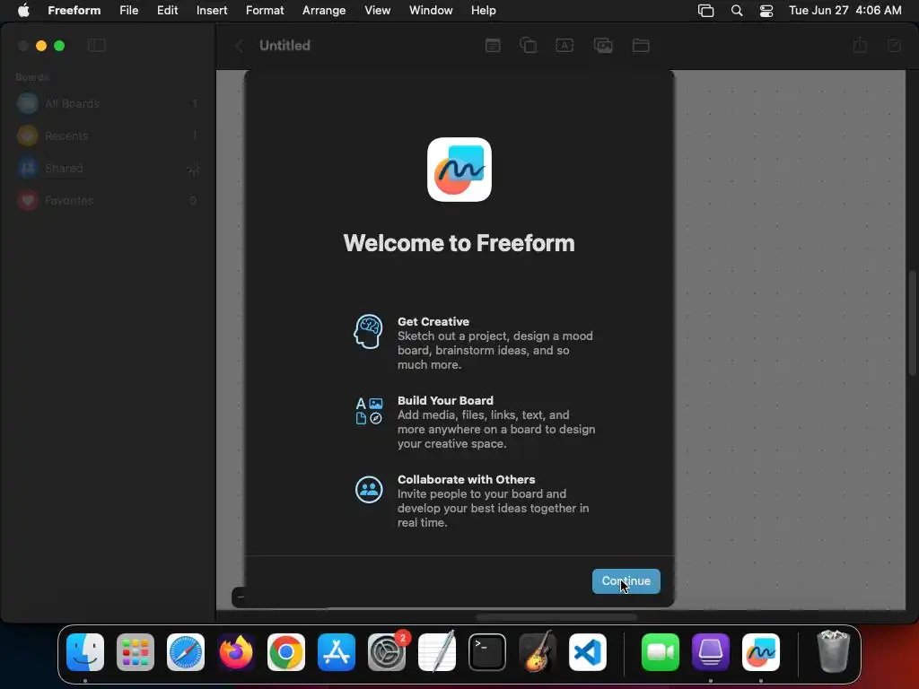919x689 pixels.
Task: Click the Continue button
Action: click(626, 581)
